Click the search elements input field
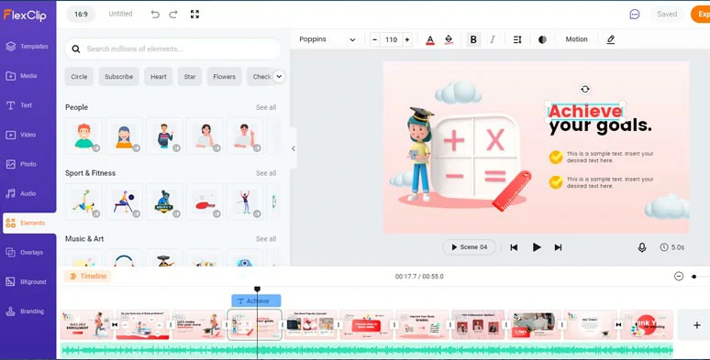This screenshot has height=360, width=710. pyautogui.click(x=173, y=49)
